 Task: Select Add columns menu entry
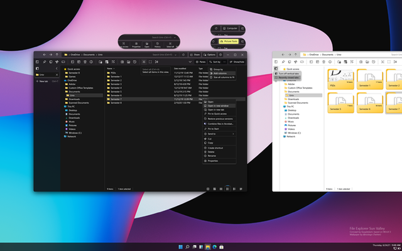pyautogui.click(x=221, y=73)
